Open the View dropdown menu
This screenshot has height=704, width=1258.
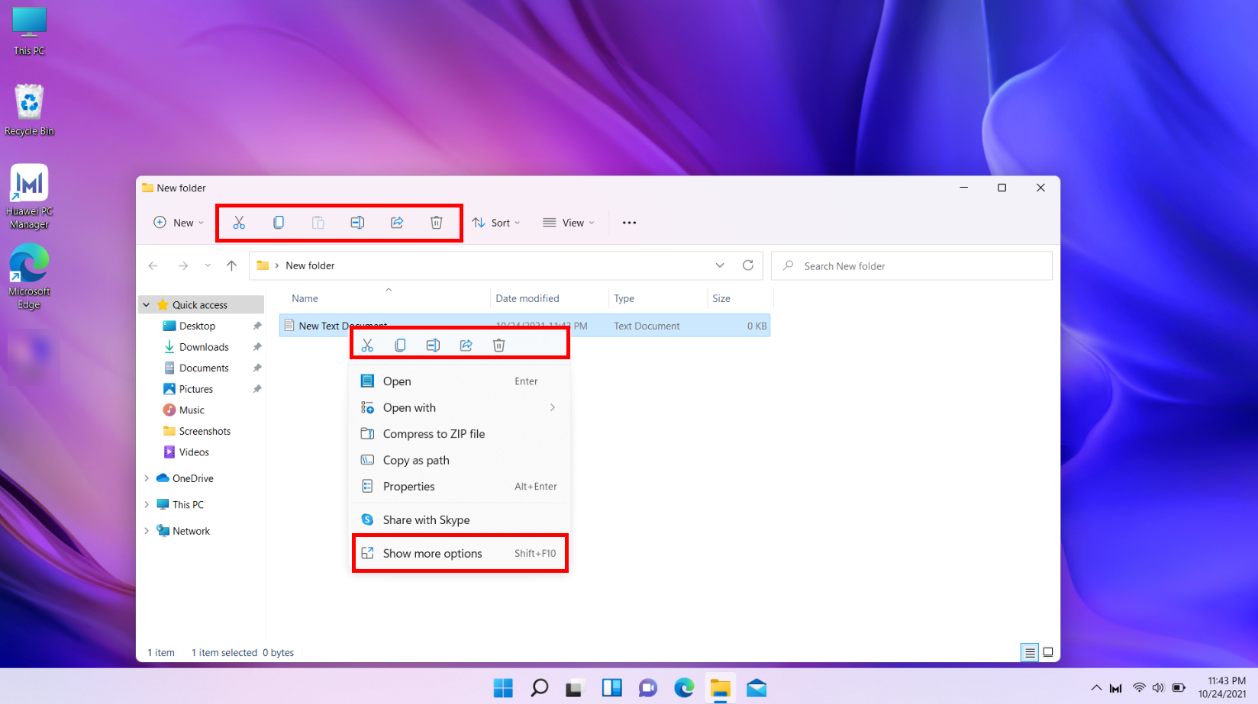[x=568, y=223]
